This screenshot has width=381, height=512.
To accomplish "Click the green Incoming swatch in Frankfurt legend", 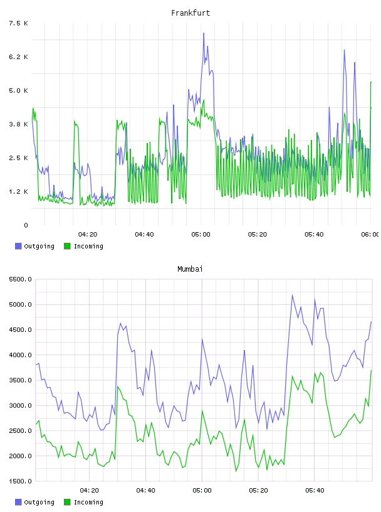I will (67, 246).
